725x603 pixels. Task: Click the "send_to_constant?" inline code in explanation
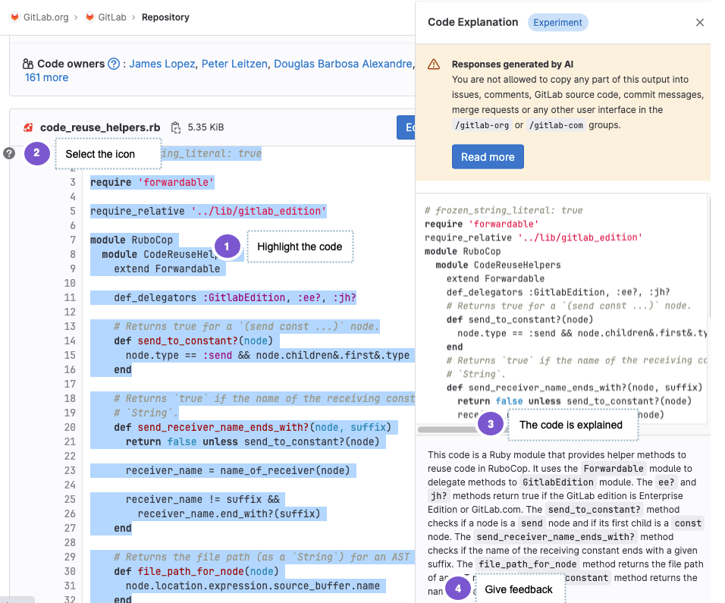[594, 510]
